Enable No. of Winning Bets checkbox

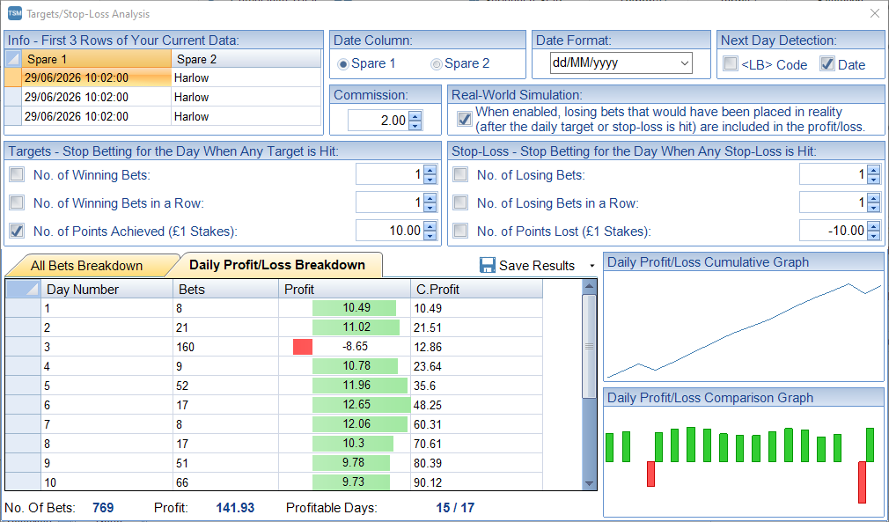click(17, 174)
